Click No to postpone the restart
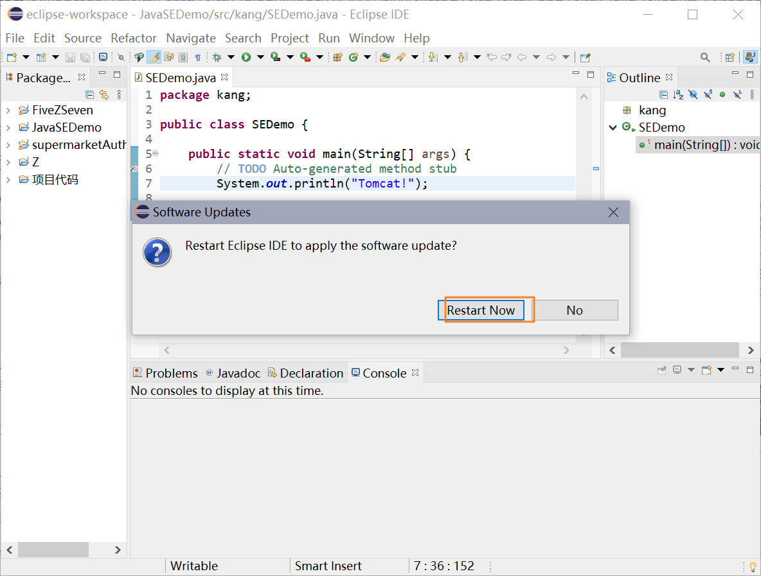This screenshot has width=761, height=576. 575,310
